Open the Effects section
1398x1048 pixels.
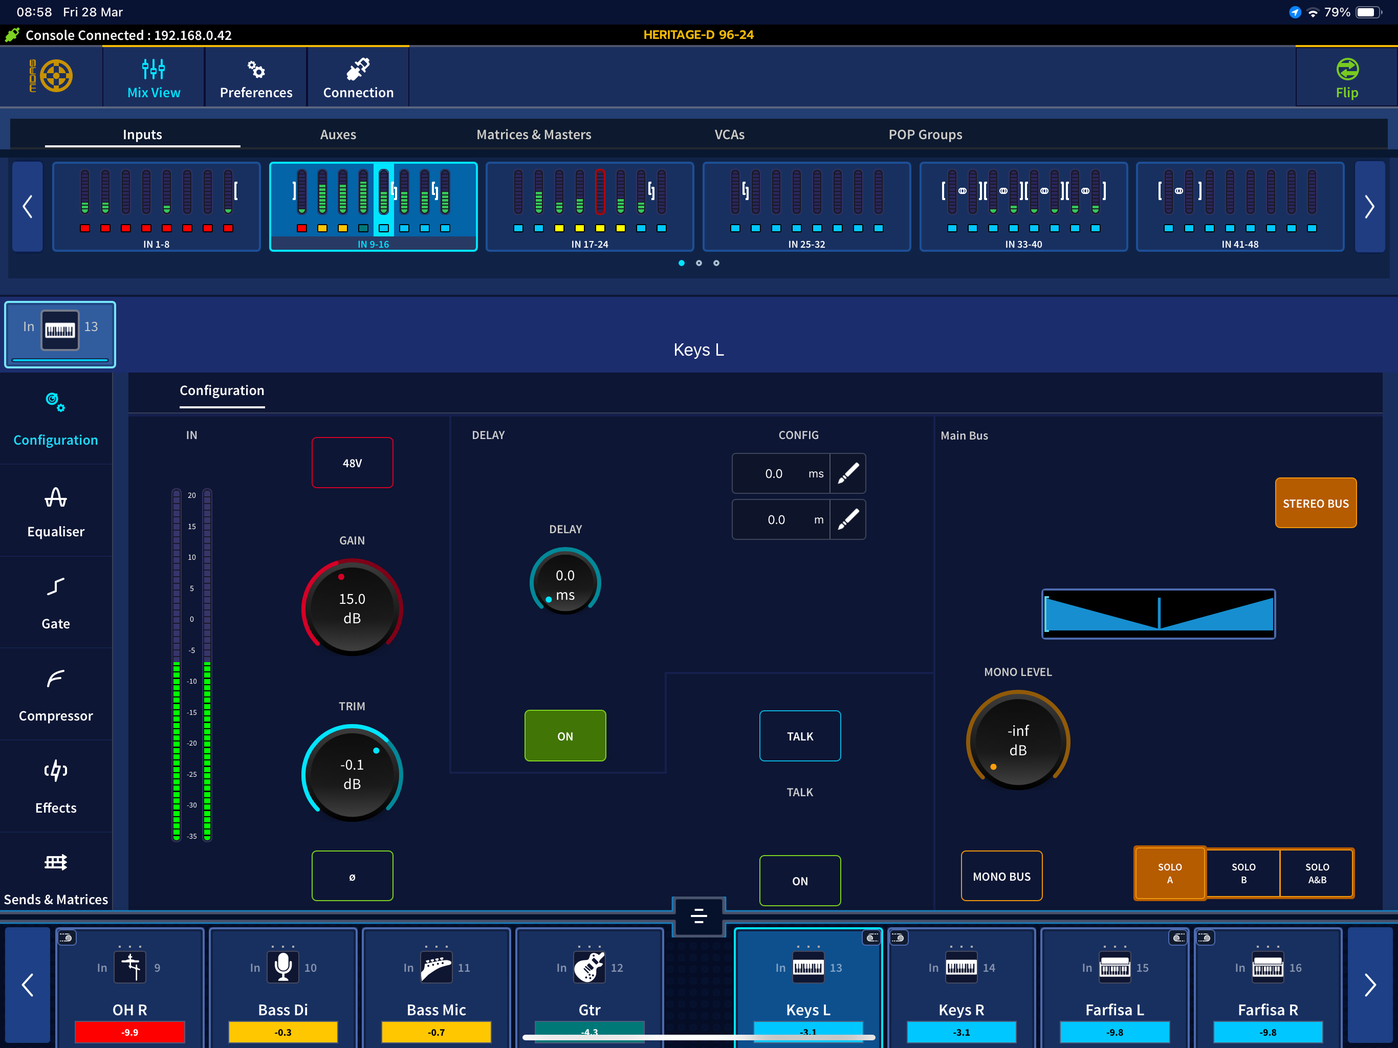56,788
